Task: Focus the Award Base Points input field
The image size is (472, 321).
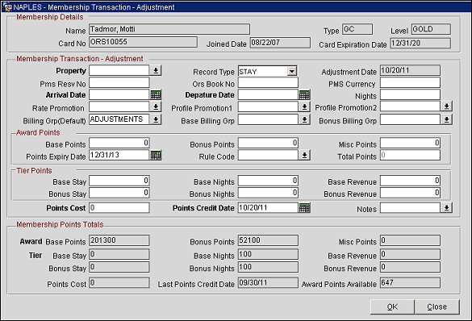Action: pyautogui.click(x=119, y=143)
